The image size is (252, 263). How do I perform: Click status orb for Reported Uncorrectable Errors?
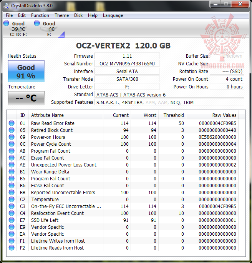12,192
